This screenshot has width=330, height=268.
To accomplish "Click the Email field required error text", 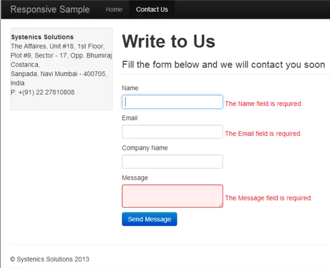I will click(x=263, y=134).
